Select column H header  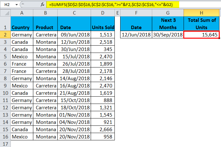[201, 13]
